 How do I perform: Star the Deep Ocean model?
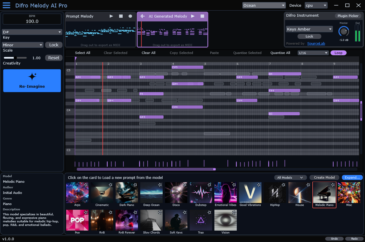[160, 185]
